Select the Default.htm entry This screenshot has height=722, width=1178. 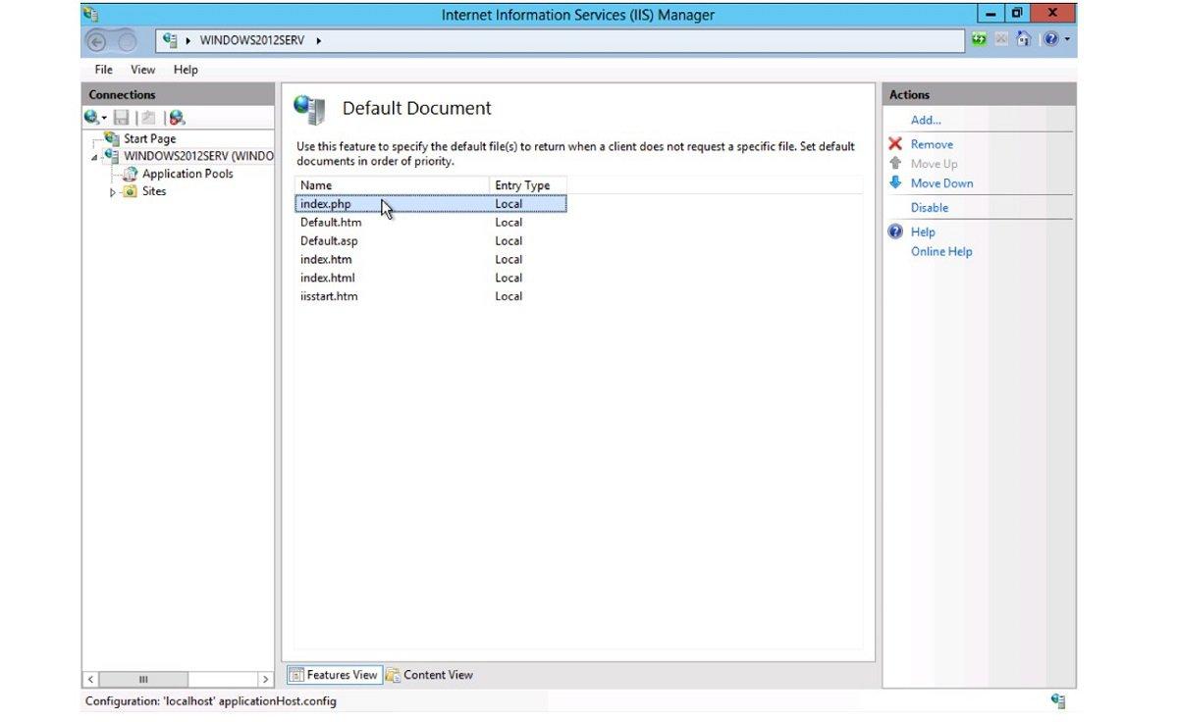point(431,223)
